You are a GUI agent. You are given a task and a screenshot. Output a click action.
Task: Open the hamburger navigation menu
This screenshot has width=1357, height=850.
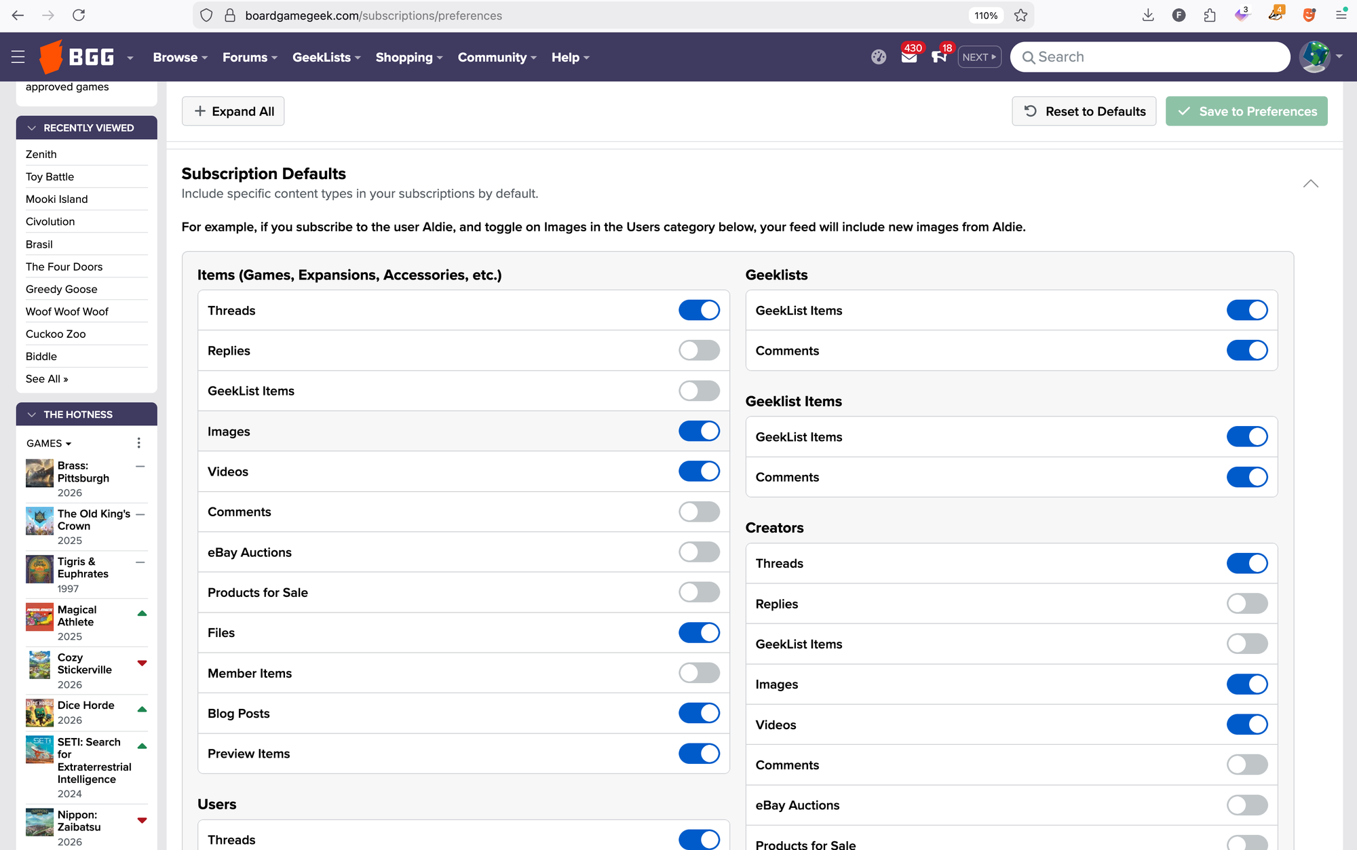tap(18, 56)
